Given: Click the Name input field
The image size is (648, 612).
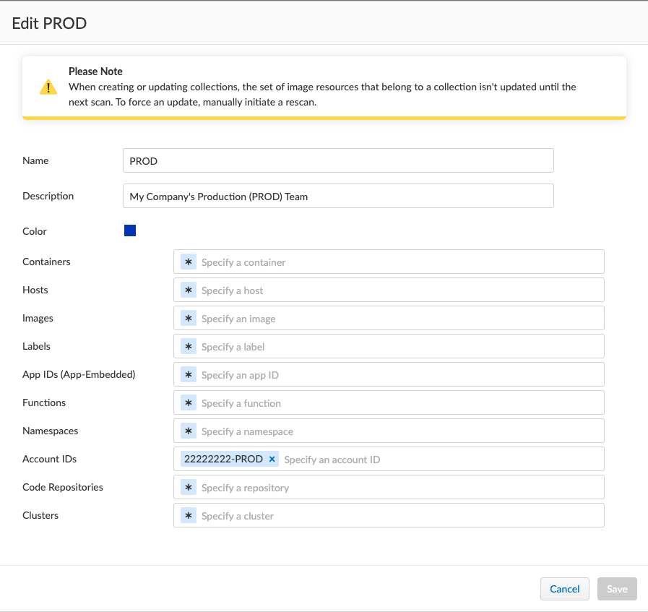Looking at the screenshot, I should (x=338, y=161).
